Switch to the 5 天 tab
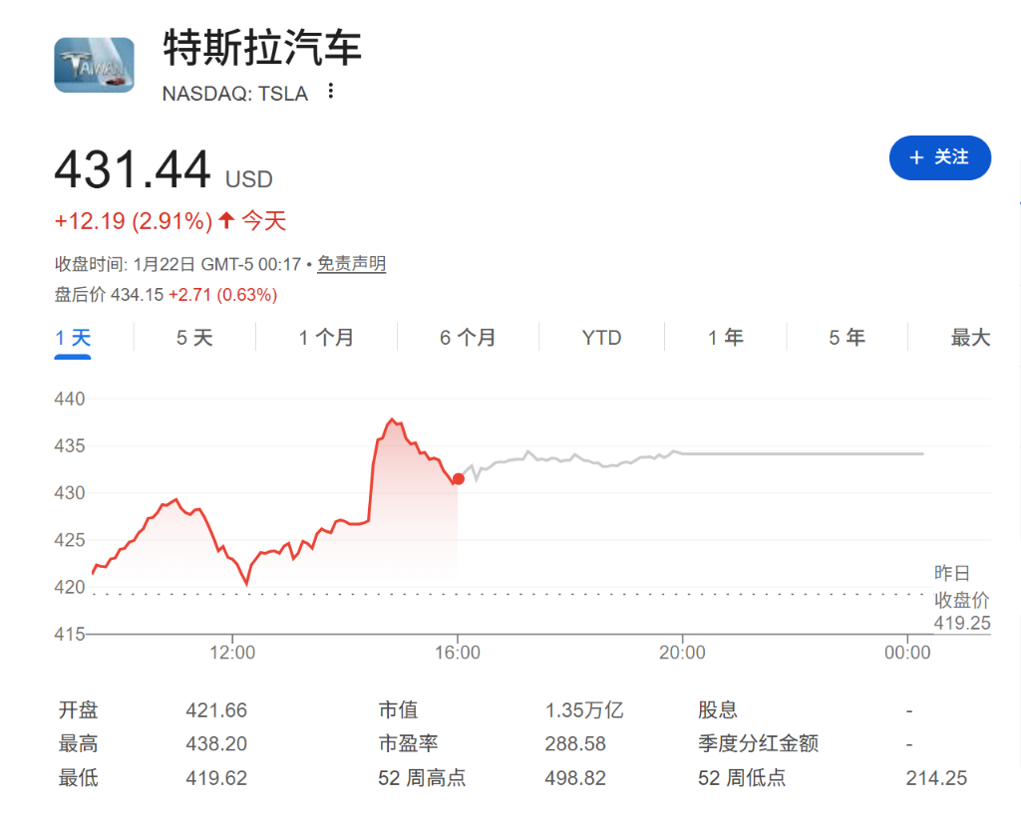This screenshot has height=818, width=1021. coord(194,338)
